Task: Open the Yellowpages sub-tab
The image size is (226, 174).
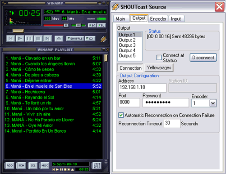Action: (159, 68)
